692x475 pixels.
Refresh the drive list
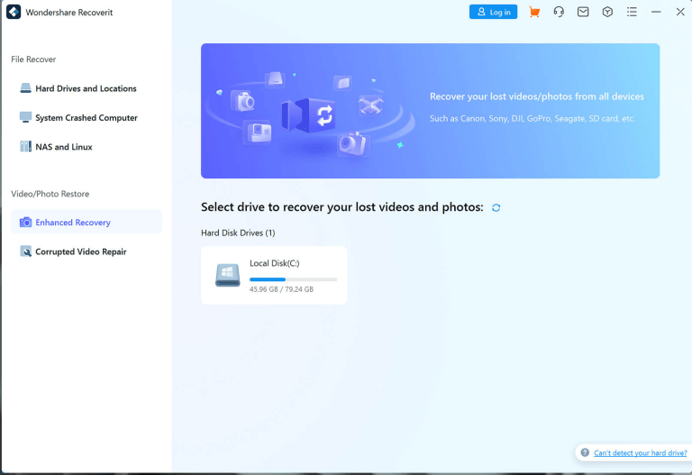coord(496,207)
